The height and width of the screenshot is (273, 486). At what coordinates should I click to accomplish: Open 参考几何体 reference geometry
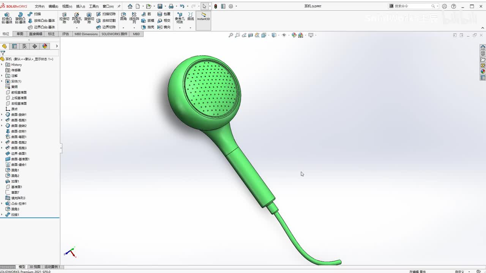(180, 18)
